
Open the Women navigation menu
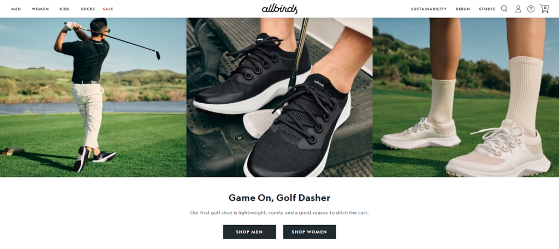[x=40, y=9]
